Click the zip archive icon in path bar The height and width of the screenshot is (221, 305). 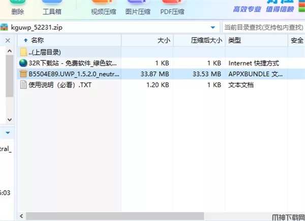click(5, 27)
